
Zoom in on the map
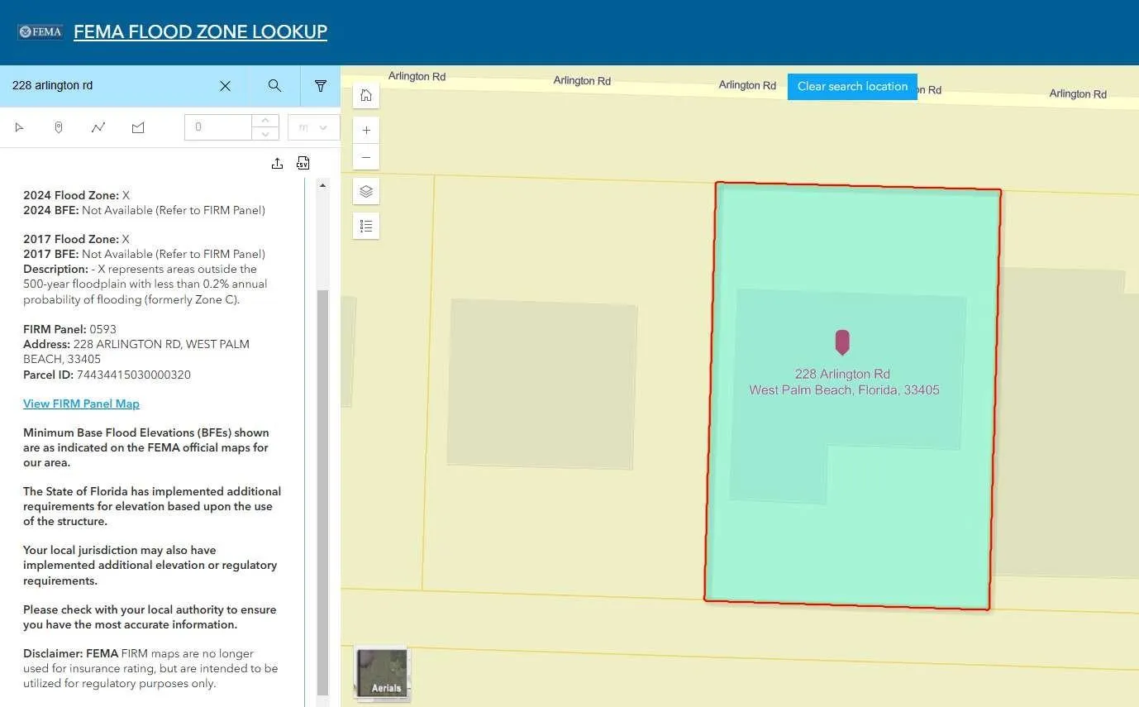[366, 130]
